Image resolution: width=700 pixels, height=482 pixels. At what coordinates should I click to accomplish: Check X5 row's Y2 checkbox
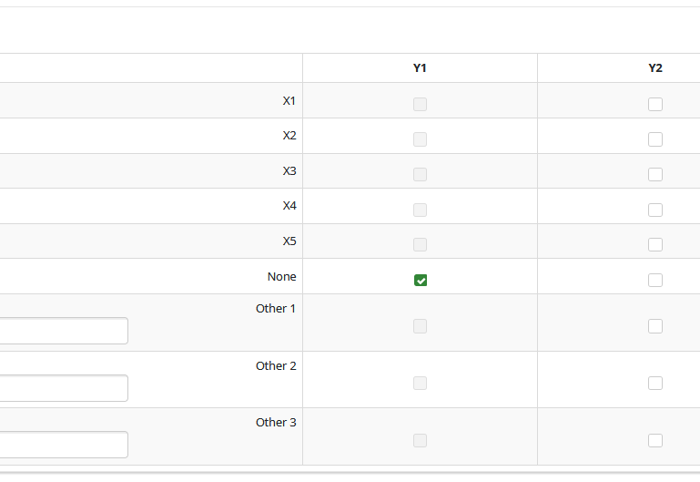tap(655, 244)
